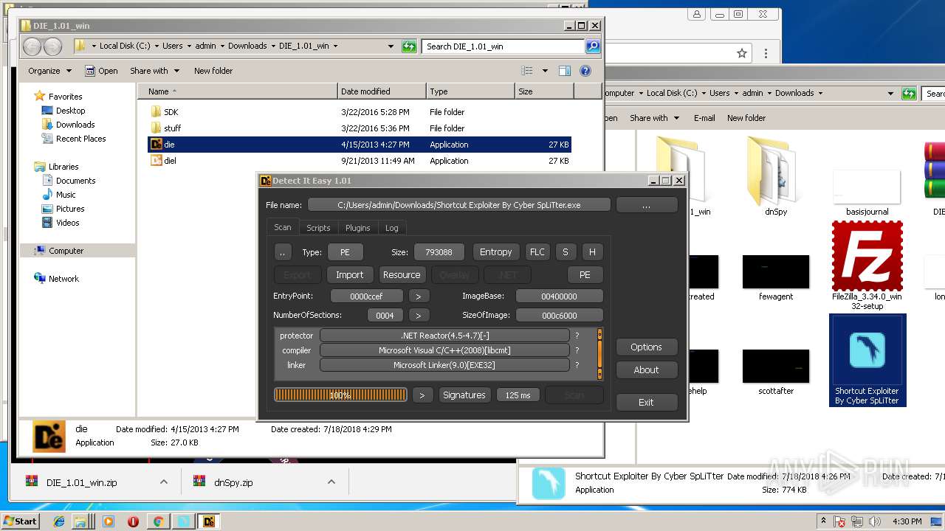Viewport: 945px width, 531px height.
Task: Open Explorer help question mark icon
Action: pyautogui.click(x=585, y=71)
